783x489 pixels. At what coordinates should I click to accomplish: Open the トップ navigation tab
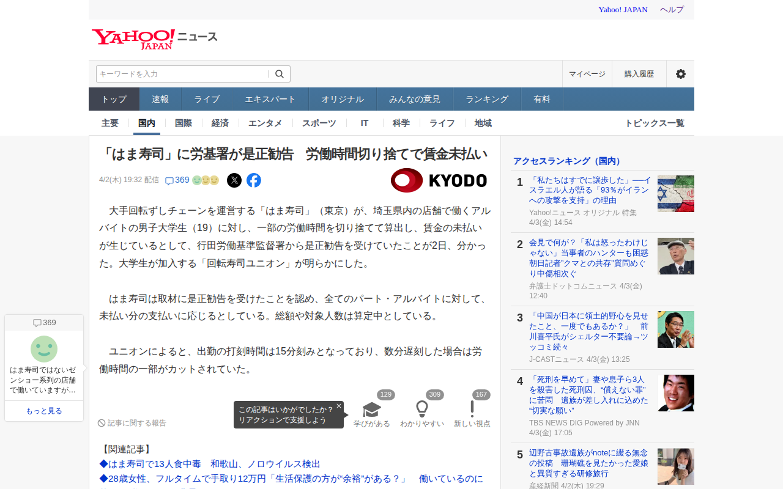pos(114,99)
